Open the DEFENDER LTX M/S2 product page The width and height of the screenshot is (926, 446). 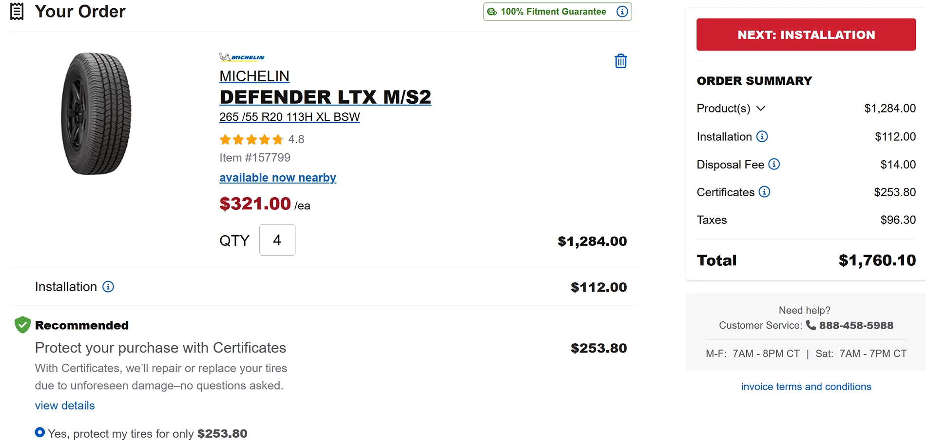(x=325, y=96)
